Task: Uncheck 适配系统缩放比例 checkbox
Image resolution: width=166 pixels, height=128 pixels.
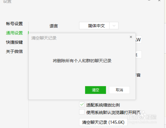Action: pyautogui.click(x=82, y=104)
